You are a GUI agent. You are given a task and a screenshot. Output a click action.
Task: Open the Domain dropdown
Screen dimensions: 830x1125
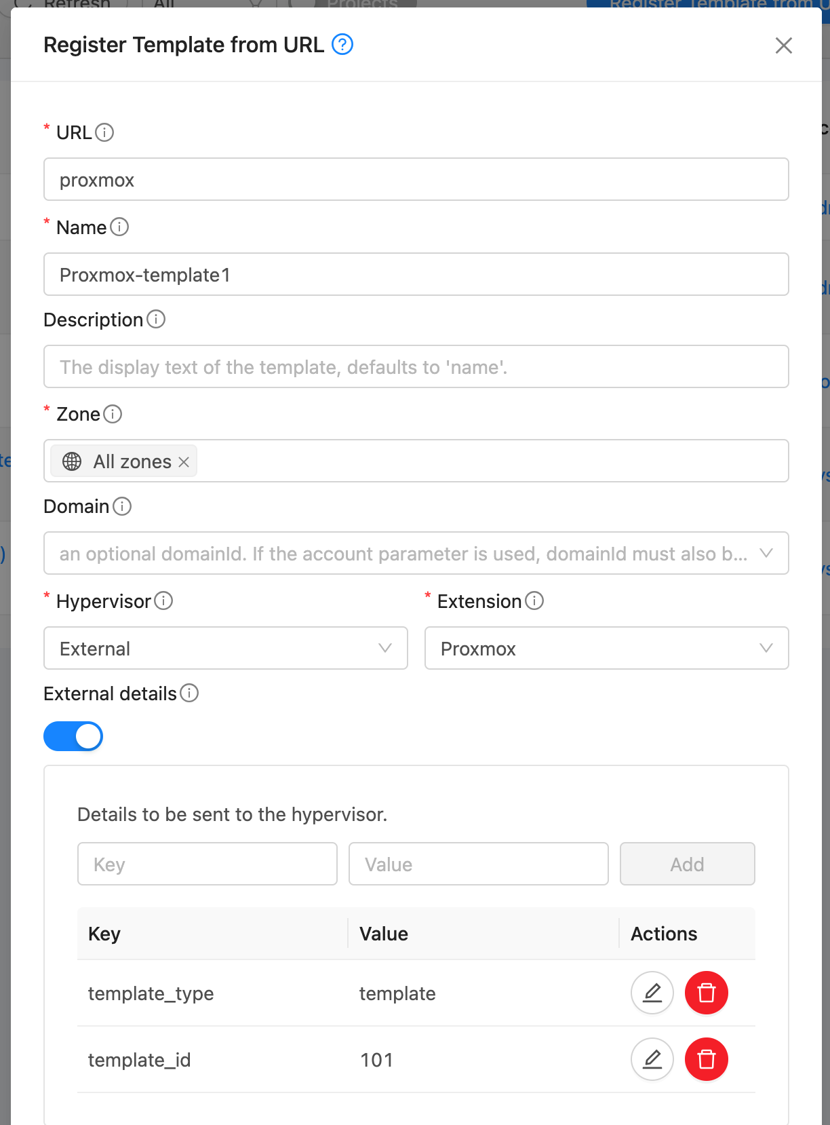(x=416, y=554)
